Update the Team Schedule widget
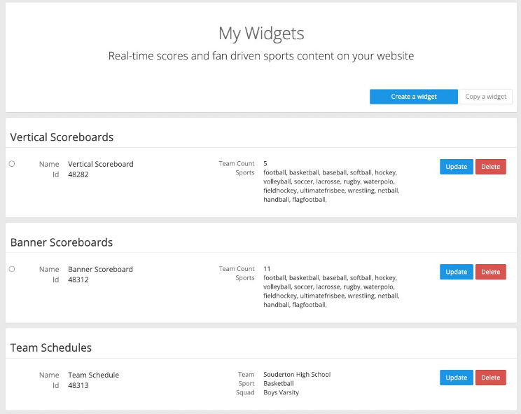Image resolution: width=521 pixels, height=414 pixels. pyautogui.click(x=456, y=378)
